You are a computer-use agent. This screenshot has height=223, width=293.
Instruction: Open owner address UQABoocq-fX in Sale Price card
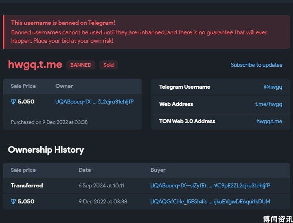(95, 102)
